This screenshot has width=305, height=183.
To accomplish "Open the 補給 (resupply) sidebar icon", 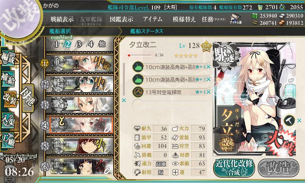I will (8, 79).
